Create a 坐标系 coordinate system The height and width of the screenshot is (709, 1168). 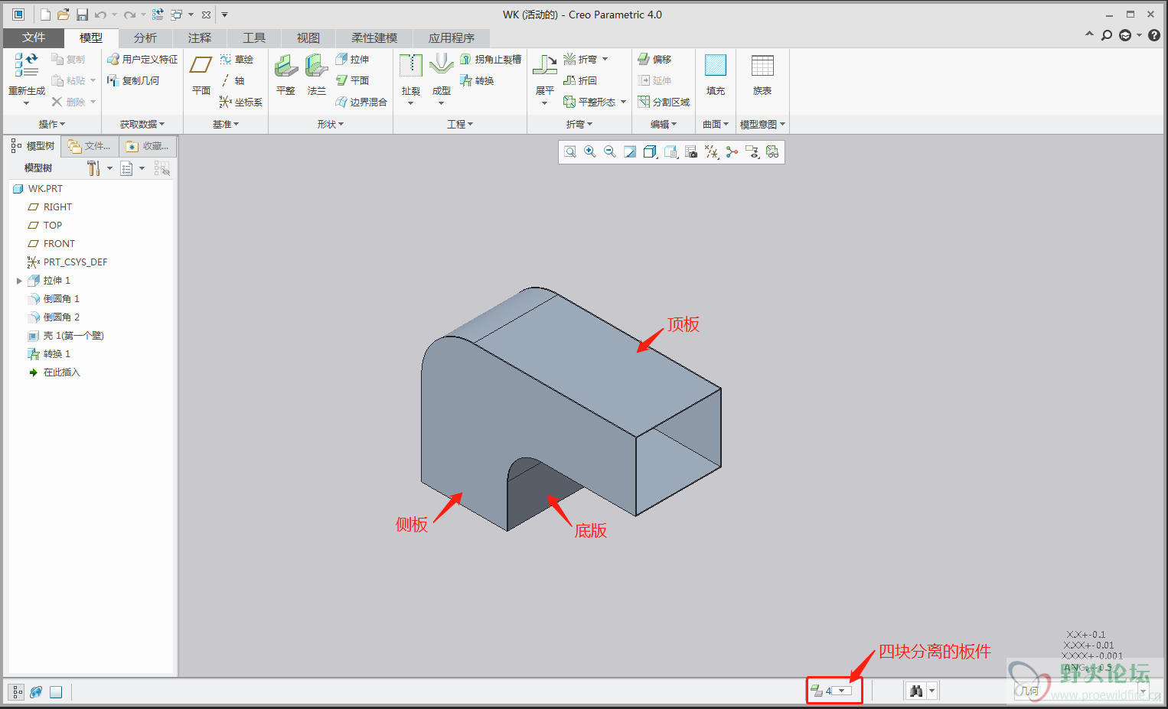(240, 102)
